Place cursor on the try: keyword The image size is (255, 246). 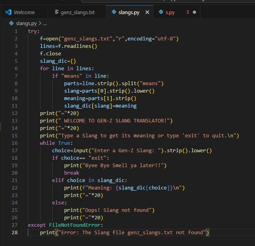pos(34,31)
